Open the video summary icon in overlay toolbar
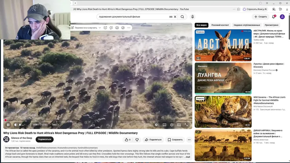The width and height of the screenshot is (290, 163). click(x=105, y=28)
